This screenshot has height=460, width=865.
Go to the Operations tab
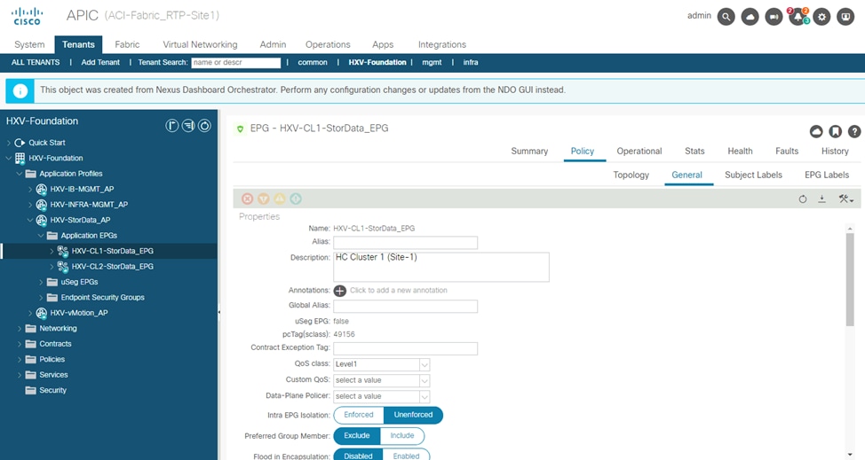pos(328,44)
